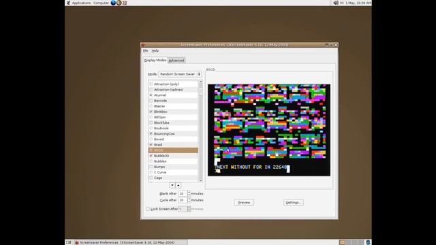Uncheck the BlinkBox screensaver checkbox
The height and width of the screenshot is (245, 436).
151,112
